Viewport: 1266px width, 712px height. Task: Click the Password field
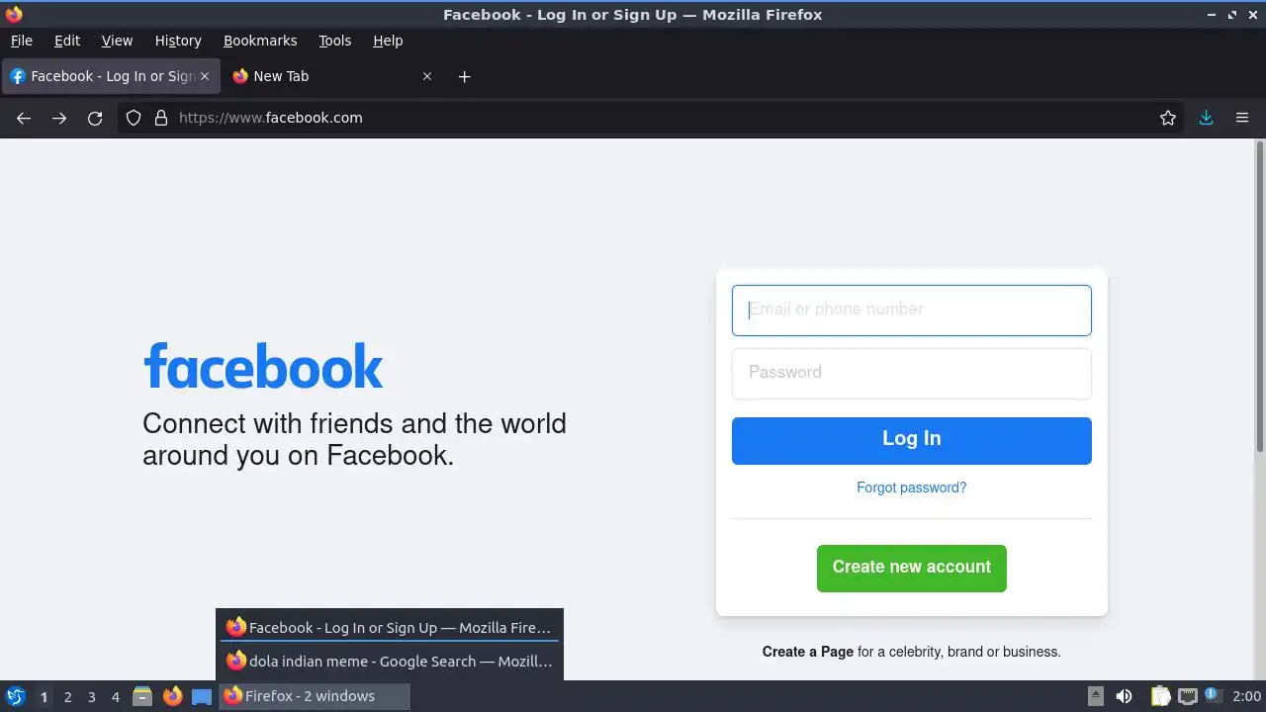point(912,373)
